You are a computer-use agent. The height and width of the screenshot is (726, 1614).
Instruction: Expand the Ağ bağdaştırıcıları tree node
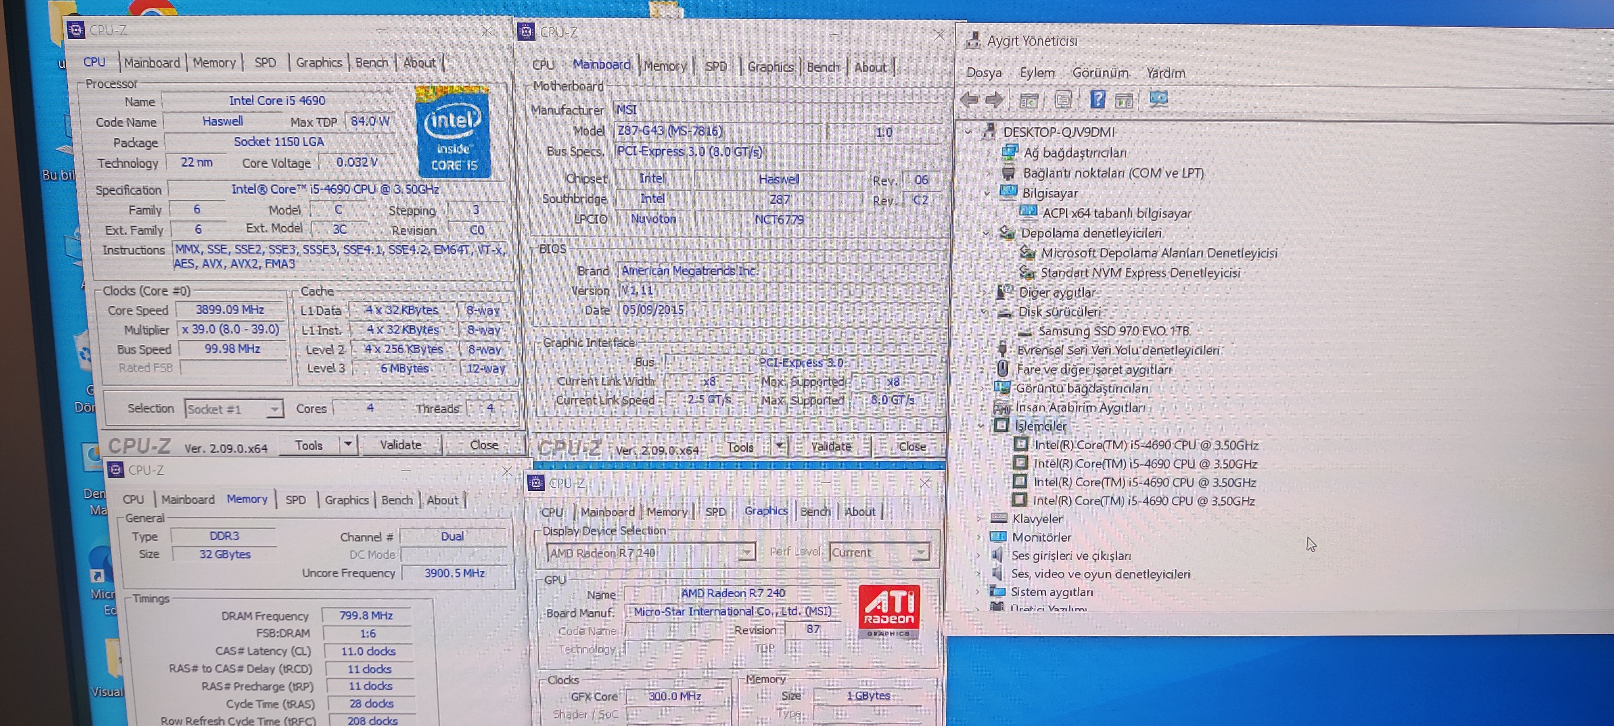[x=989, y=152]
